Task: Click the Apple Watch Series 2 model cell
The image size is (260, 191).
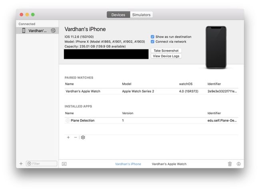Action: (x=138, y=91)
